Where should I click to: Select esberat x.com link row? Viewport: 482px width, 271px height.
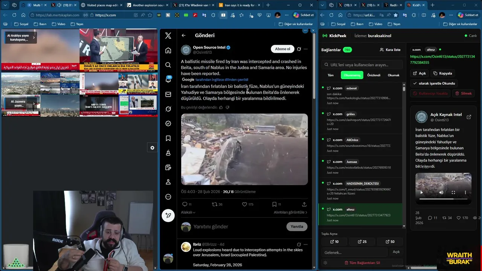pyautogui.click(x=360, y=96)
